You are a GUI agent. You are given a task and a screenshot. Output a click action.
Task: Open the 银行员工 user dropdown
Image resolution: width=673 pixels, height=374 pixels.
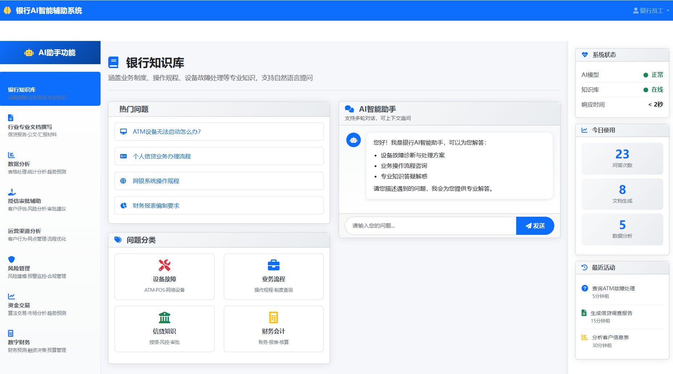[x=651, y=11]
